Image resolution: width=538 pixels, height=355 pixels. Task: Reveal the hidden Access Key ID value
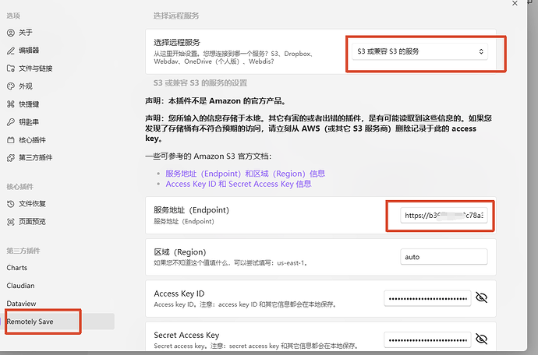pyautogui.click(x=481, y=297)
